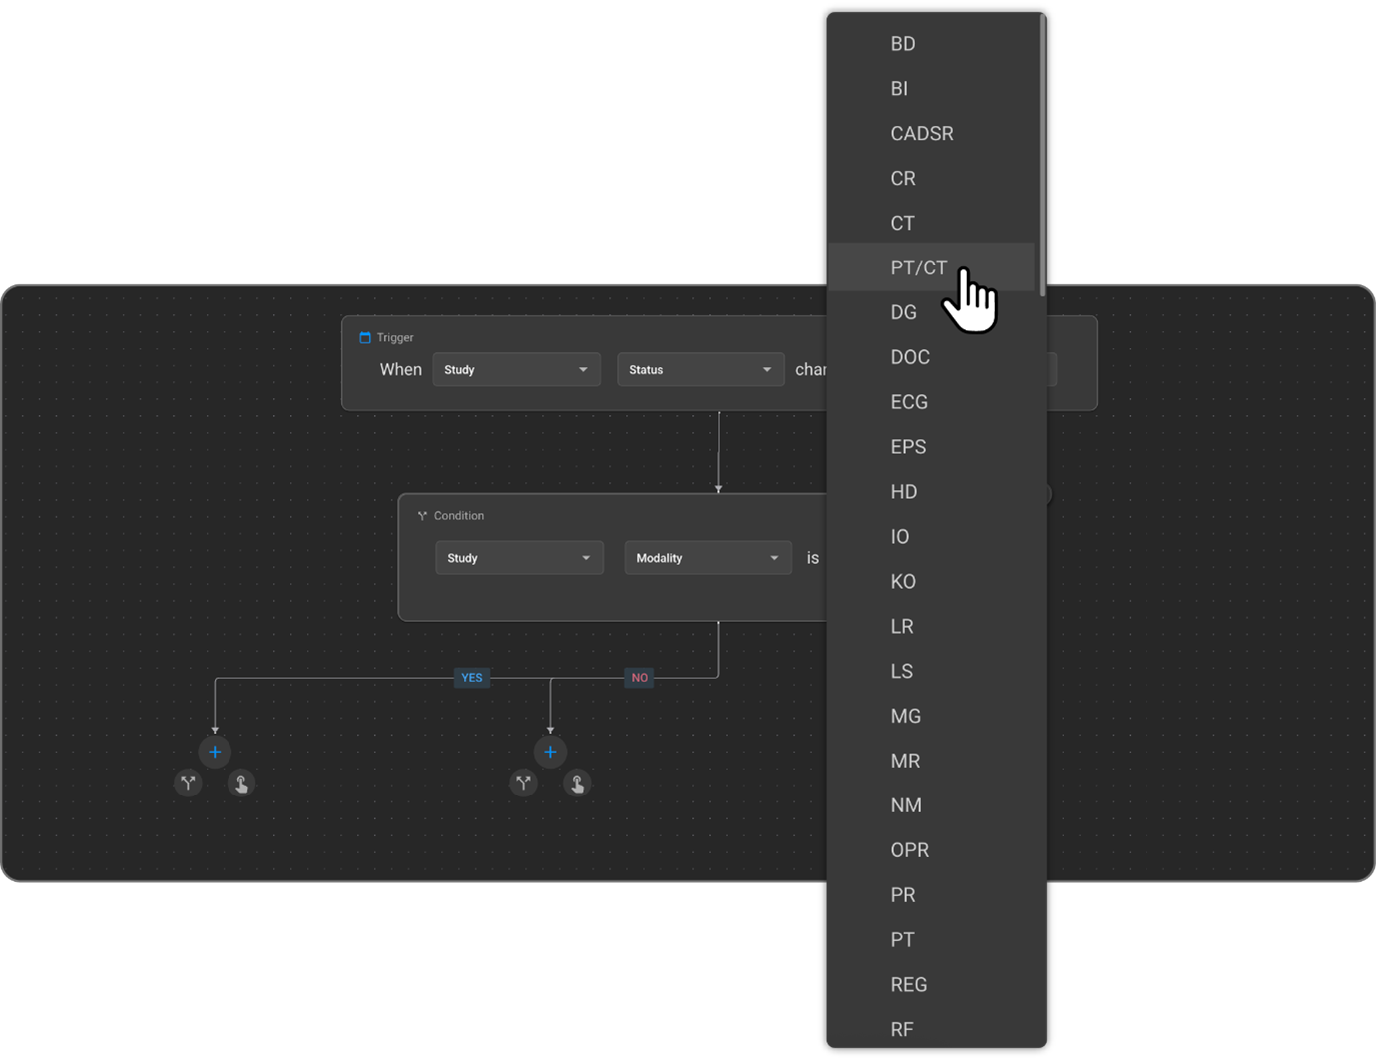Expand the Modality dropdown in the Condition block
1376x1060 pixels.
point(707,558)
